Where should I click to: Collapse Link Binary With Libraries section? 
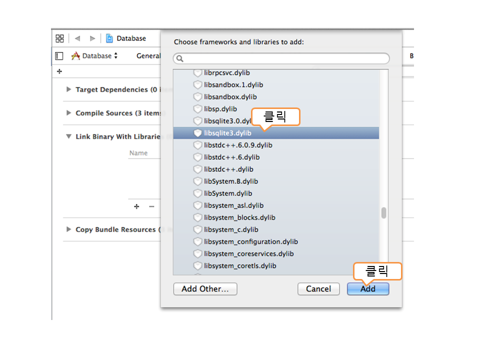pos(69,136)
